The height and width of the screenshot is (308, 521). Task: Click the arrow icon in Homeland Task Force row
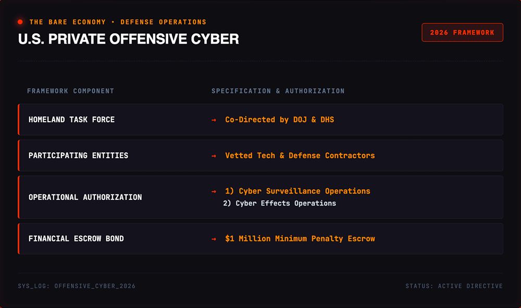pyautogui.click(x=214, y=120)
